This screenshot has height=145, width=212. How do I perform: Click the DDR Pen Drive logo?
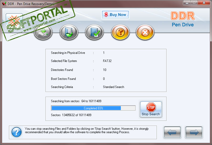(183, 19)
